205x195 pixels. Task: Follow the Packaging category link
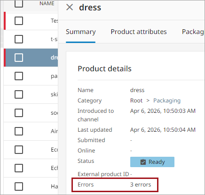click(x=167, y=101)
